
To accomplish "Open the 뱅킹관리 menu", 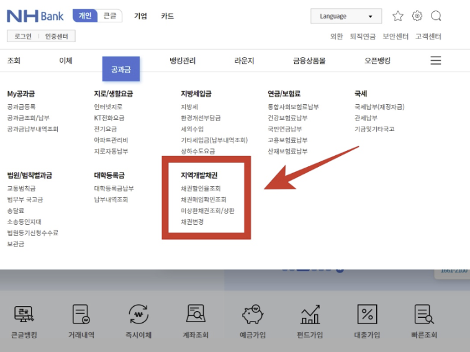I will coord(183,61).
